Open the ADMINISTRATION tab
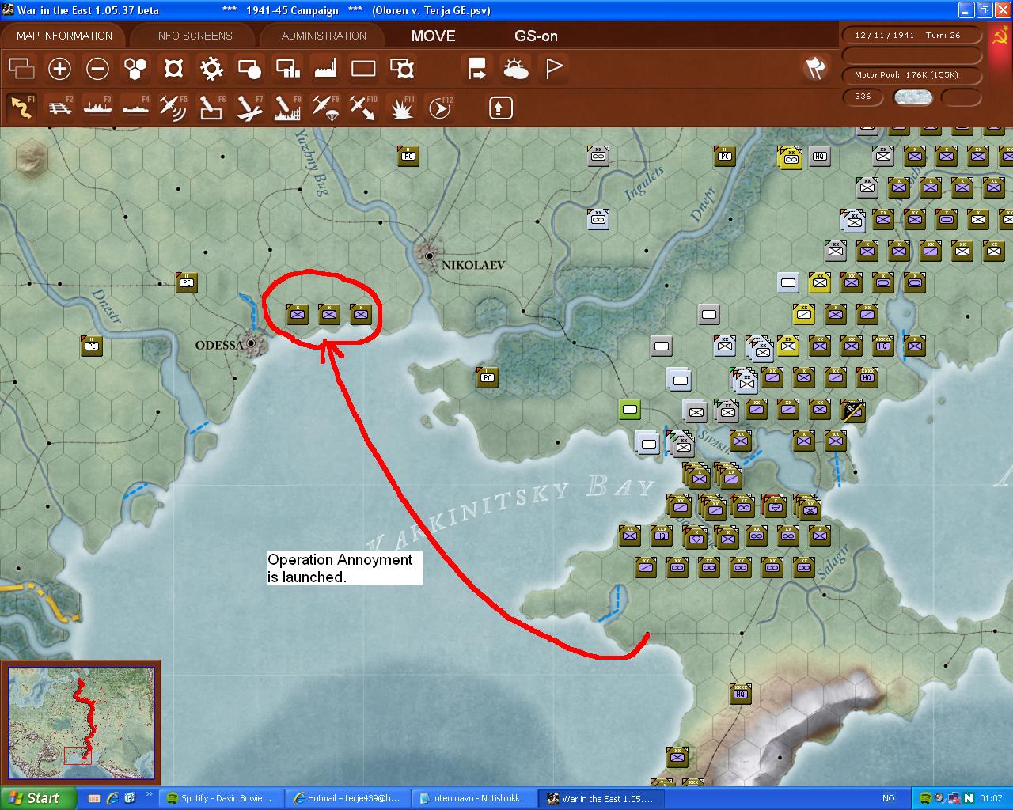1013x810 pixels. pos(324,36)
